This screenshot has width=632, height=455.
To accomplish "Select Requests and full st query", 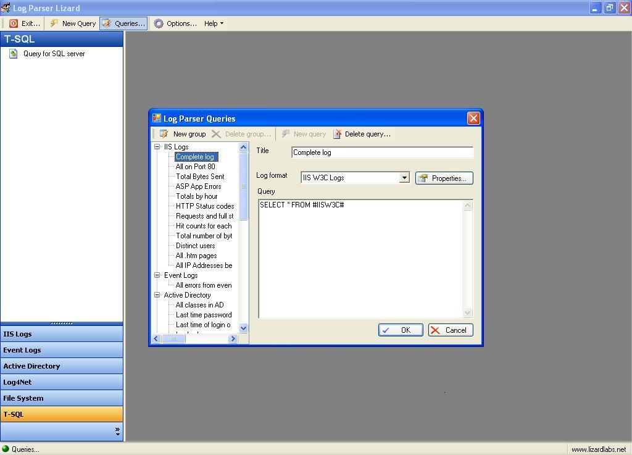I will (204, 216).
